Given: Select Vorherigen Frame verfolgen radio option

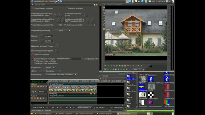Looking at the screenshot, I should coord(33,61).
